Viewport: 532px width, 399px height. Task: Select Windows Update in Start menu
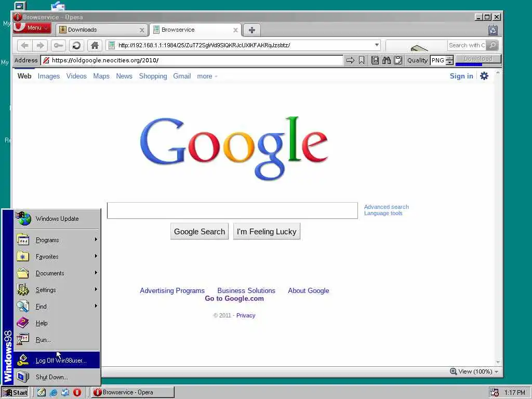[x=57, y=219]
